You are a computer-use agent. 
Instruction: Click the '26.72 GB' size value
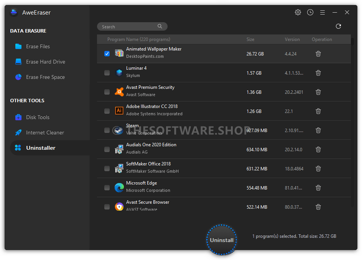(x=255, y=54)
